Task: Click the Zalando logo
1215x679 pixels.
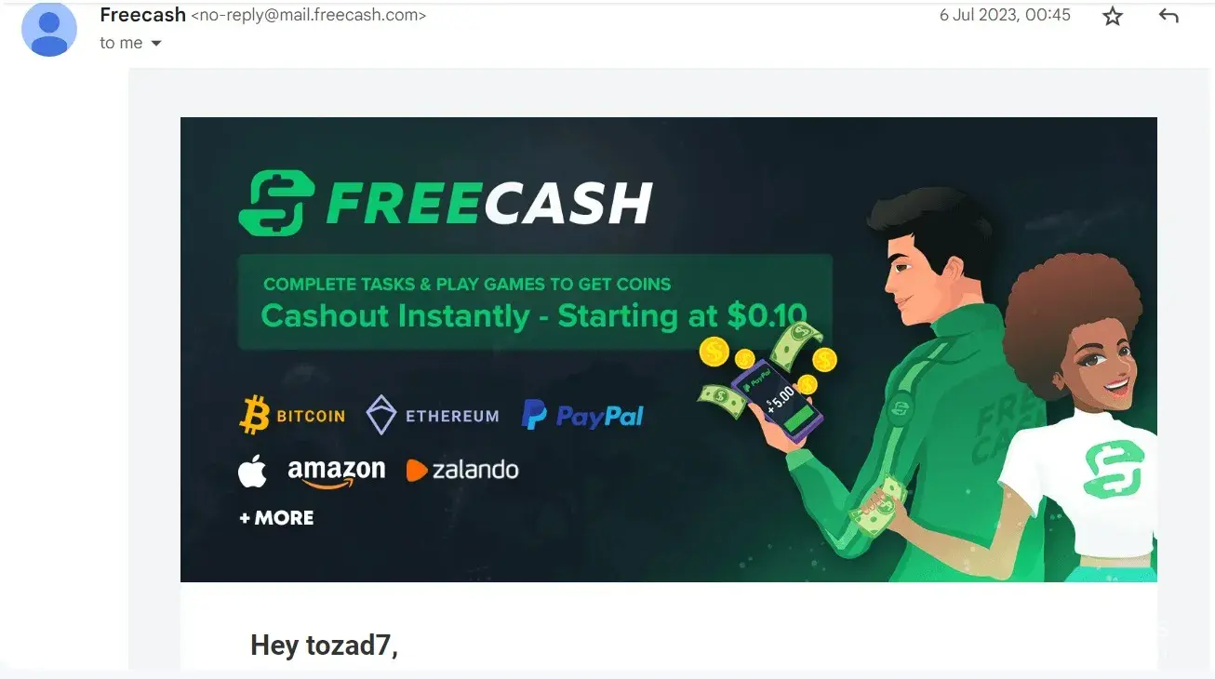Action: pyautogui.click(x=462, y=470)
